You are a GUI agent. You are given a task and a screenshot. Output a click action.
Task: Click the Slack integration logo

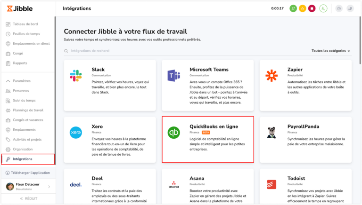pyautogui.click(x=75, y=75)
